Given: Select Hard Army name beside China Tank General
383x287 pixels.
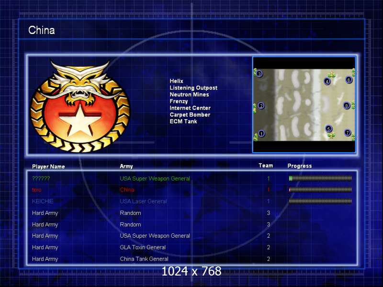Looking at the screenshot, I should [45, 259].
